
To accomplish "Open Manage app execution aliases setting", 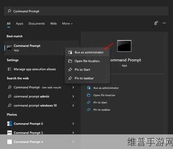I will point(35,69).
